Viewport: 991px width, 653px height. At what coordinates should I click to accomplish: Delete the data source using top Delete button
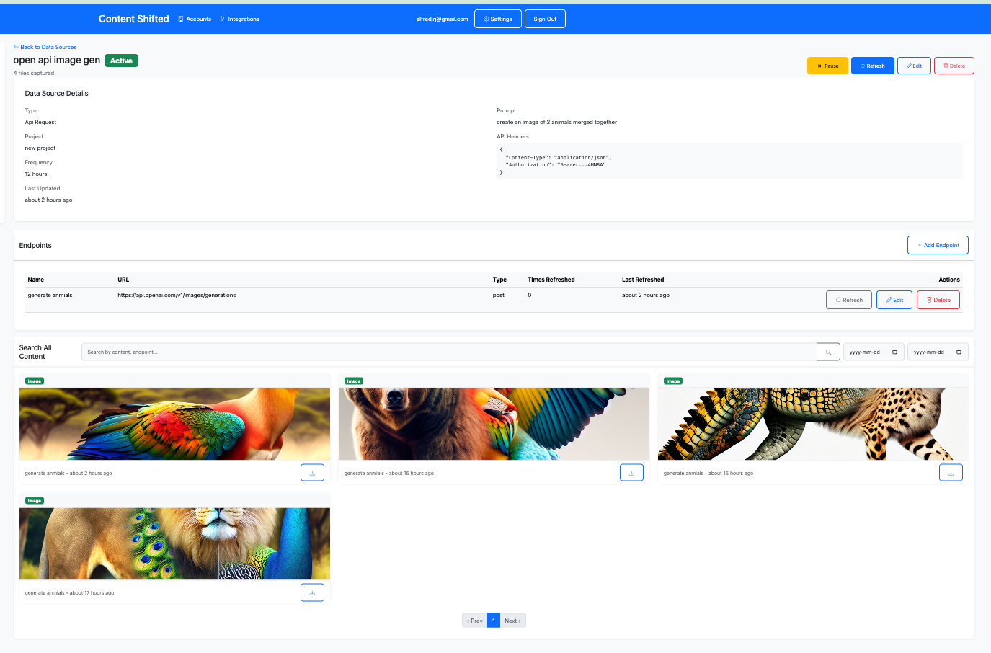coord(954,66)
